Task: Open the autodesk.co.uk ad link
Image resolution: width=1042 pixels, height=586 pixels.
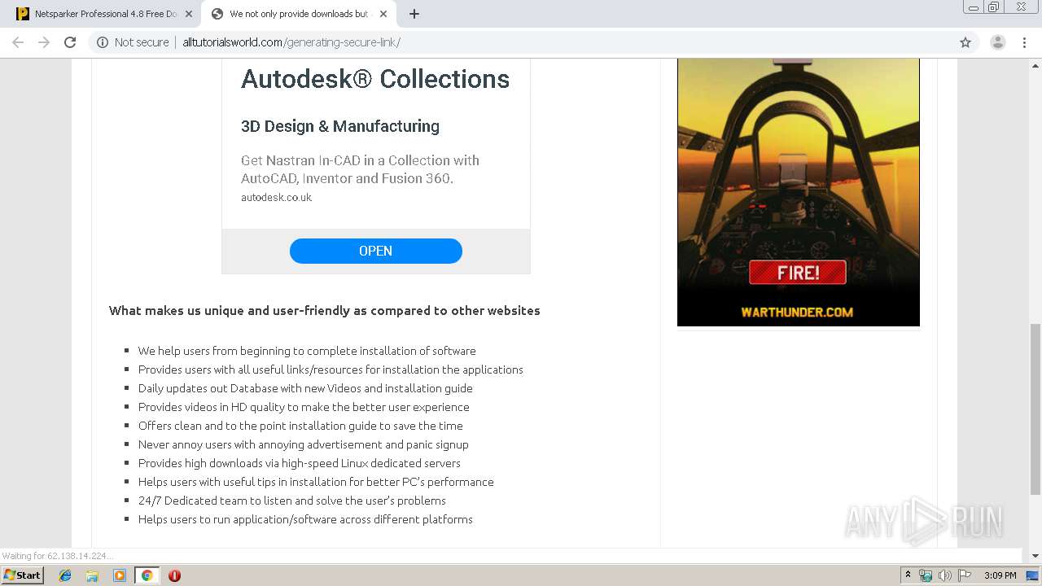Action: point(276,198)
